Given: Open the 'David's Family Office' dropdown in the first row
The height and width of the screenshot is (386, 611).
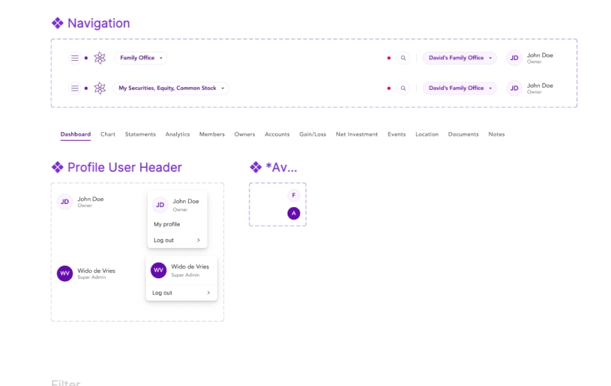Looking at the screenshot, I should [460, 58].
